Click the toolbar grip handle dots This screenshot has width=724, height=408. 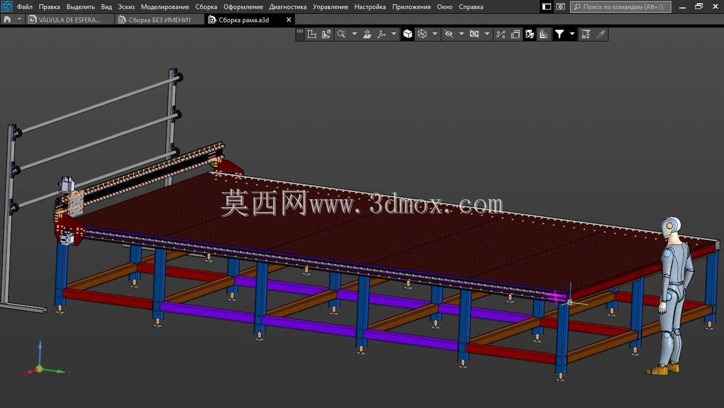[300, 32]
